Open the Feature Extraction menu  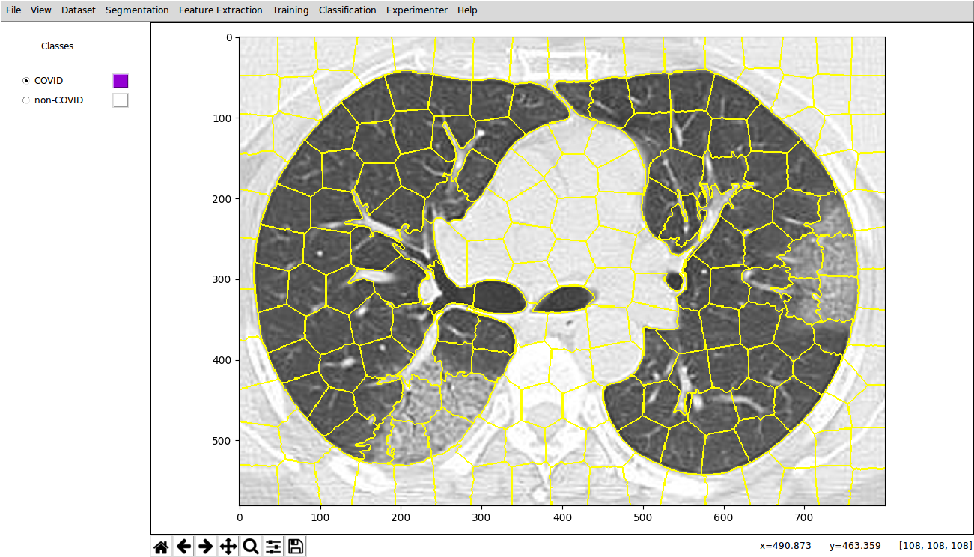click(221, 10)
